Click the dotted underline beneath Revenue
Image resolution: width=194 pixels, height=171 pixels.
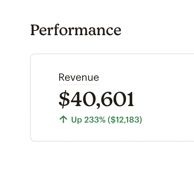point(79,85)
